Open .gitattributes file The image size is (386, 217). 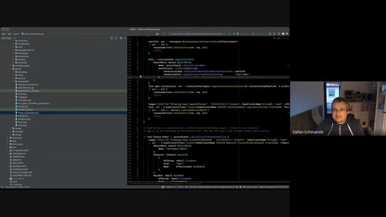[x=17, y=157]
